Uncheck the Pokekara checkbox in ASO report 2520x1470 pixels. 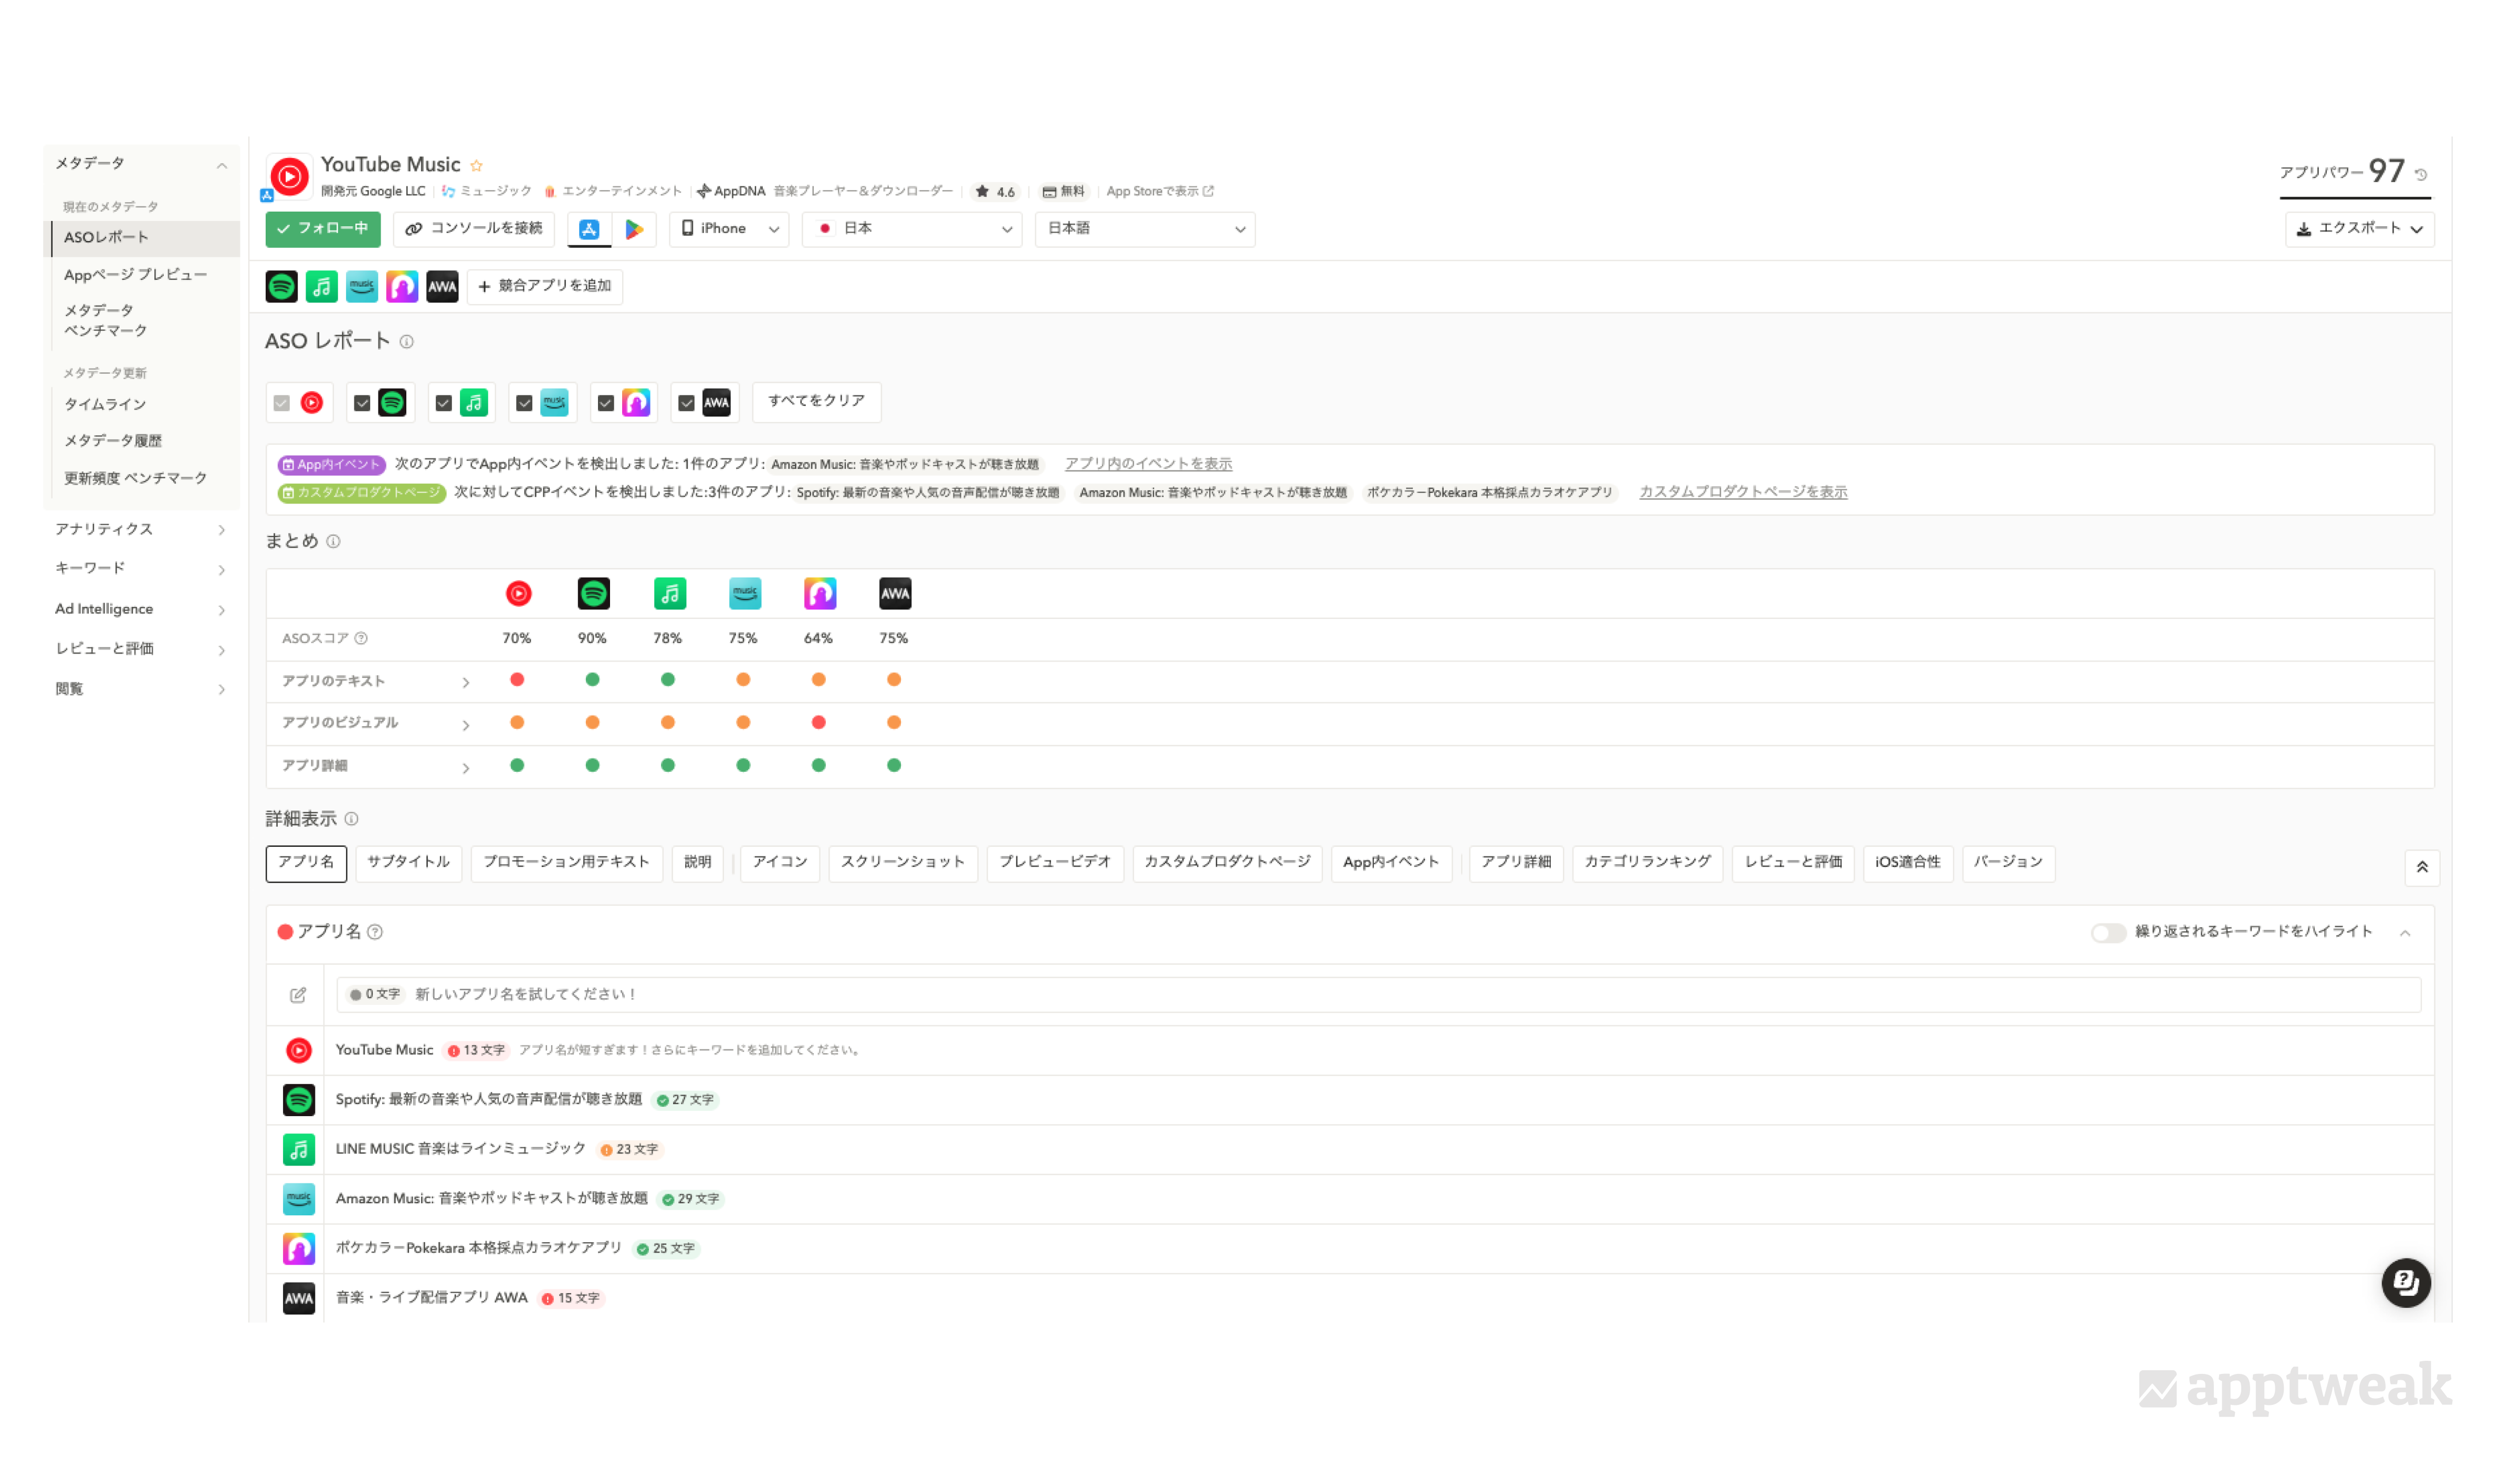(605, 403)
